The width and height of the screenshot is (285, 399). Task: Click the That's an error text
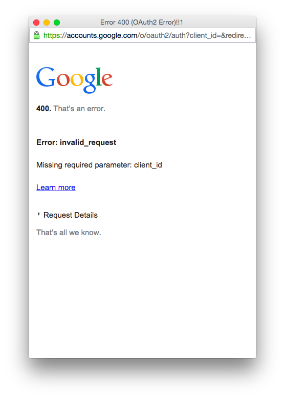click(79, 109)
